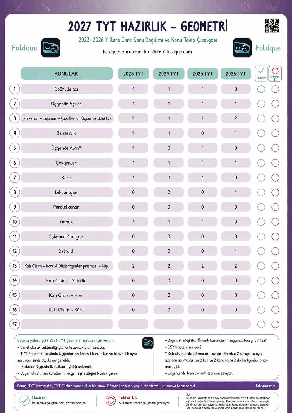Click the Üçgende Alan* topic label
Viewport: 292px width, 413px height.
(66, 148)
